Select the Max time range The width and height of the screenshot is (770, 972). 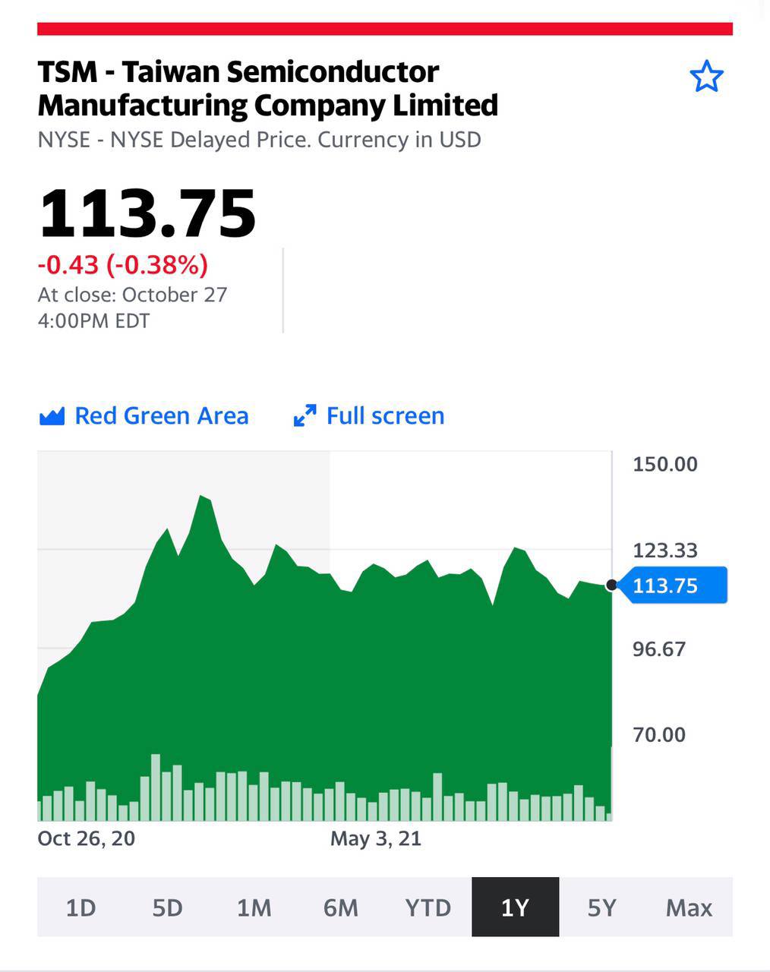point(689,907)
